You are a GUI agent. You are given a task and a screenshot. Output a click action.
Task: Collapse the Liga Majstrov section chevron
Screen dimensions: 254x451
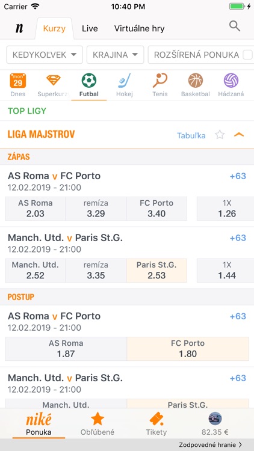pyautogui.click(x=239, y=135)
